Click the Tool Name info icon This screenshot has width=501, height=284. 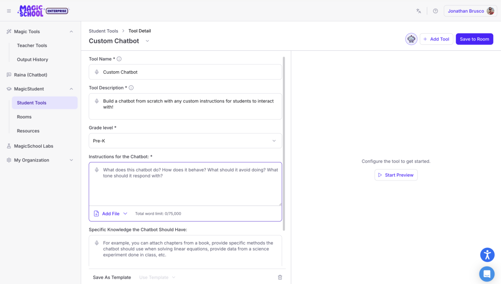119,59
